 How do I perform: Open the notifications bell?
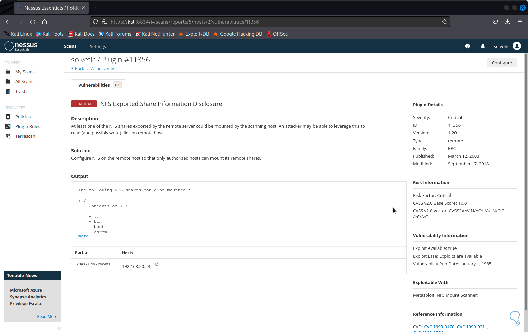pyautogui.click(x=483, y=46)
